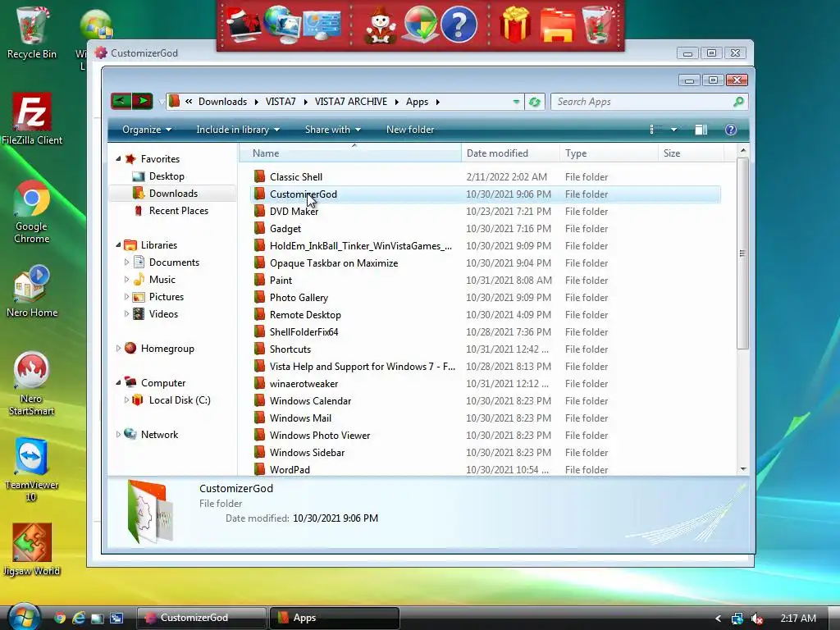The height and width of the screenshot is (630, 840).
Task: Expand the Homegroup node arrow
Action: tap(118, 348)
